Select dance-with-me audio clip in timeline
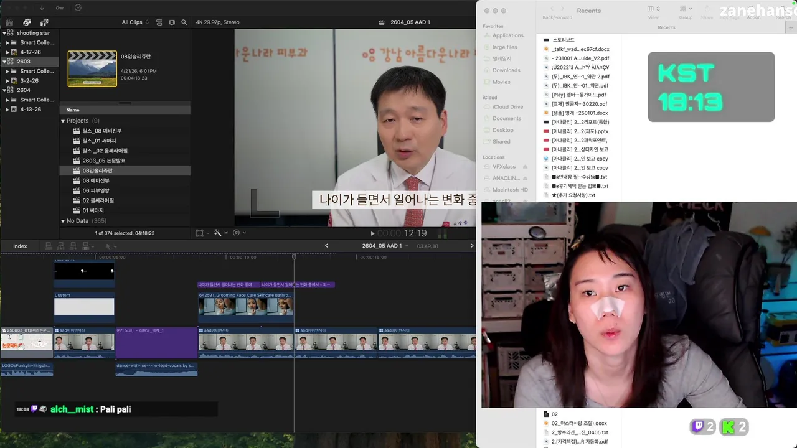This screenshot has width=797, height=448. [x=156, y=369]
